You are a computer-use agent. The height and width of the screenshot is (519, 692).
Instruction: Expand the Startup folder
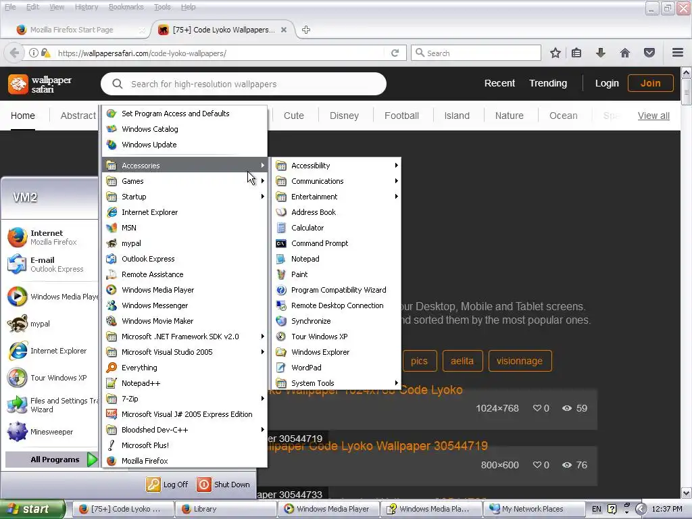[184, 197]
